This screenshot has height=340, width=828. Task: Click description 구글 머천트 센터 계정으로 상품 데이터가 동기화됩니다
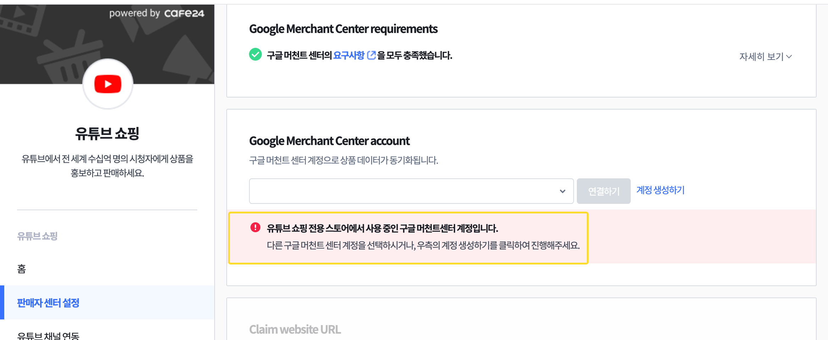click(x=344, y=160)
